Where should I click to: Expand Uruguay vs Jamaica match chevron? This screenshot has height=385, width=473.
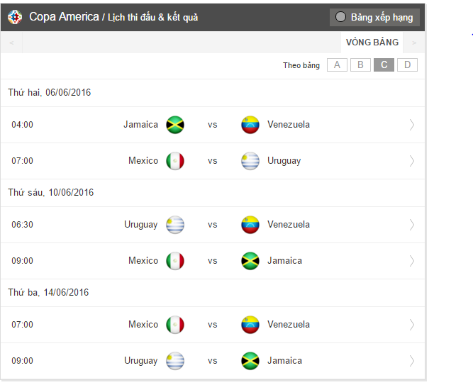[412, 361]
